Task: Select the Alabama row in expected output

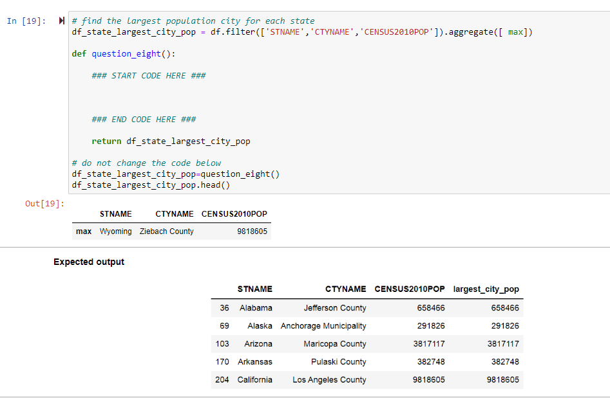Action: [256, 307]
